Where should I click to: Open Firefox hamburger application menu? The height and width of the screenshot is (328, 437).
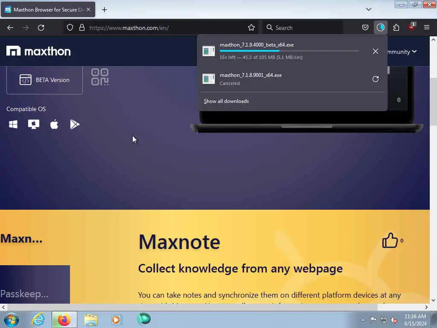[427, 27]
